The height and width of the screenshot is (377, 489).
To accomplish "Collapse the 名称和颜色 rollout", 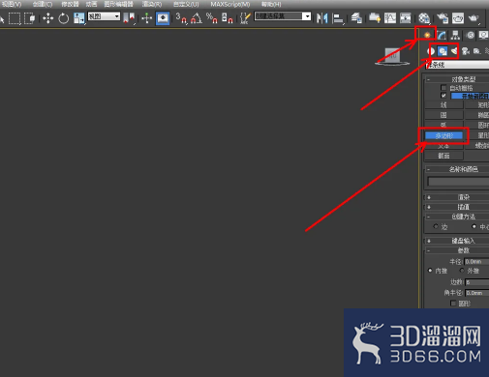I will pos(457,169).
